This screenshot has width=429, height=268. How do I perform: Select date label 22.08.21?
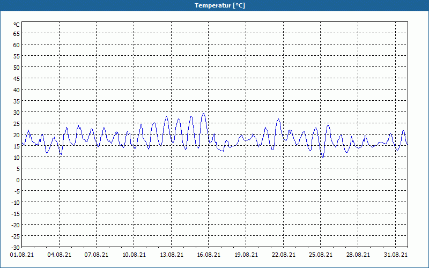point(284,255)
